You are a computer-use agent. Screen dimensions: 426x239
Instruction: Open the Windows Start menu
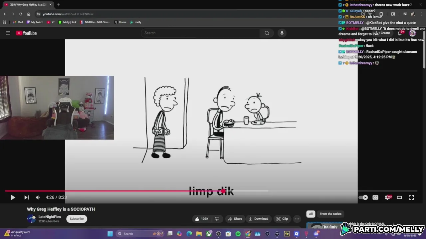pyautogui.click(x=110, y=234)
